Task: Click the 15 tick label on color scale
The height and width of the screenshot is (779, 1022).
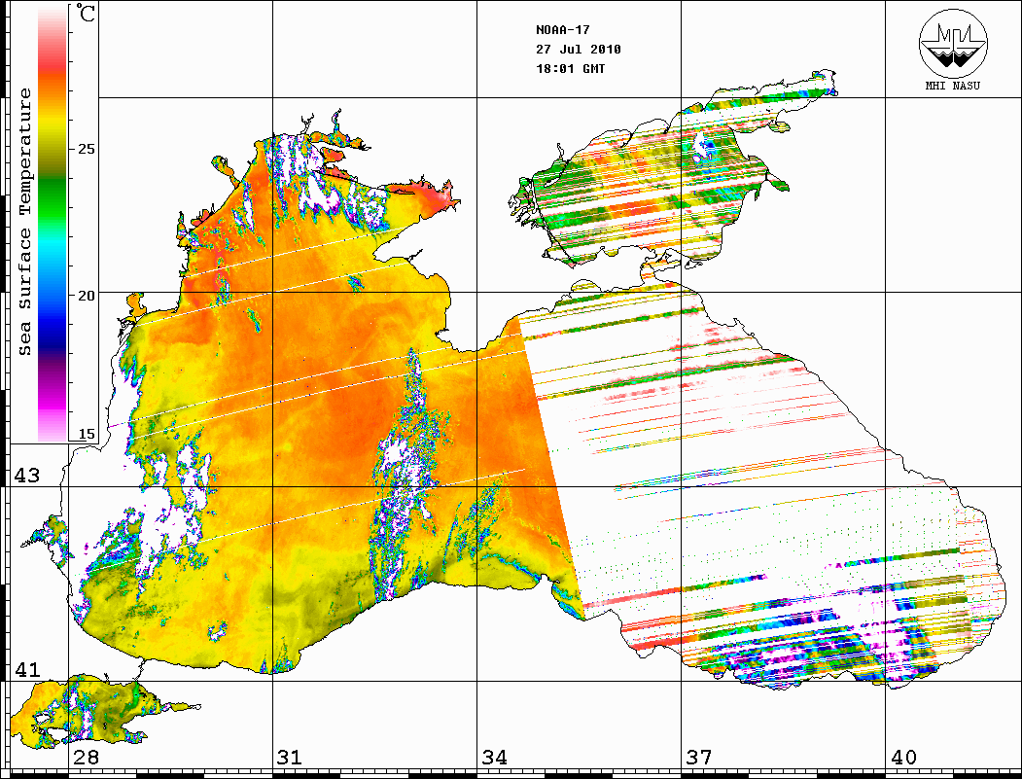Action: coord(86,434)
